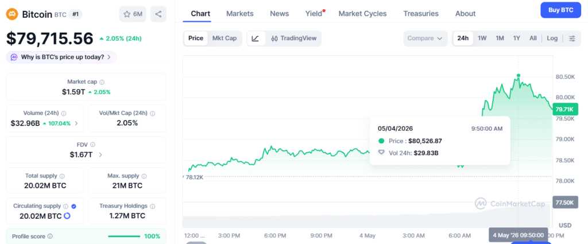Select the 1W time range
Image resolution: width=588 pixels, height=244 pixels.
click(x=482, y=38)
